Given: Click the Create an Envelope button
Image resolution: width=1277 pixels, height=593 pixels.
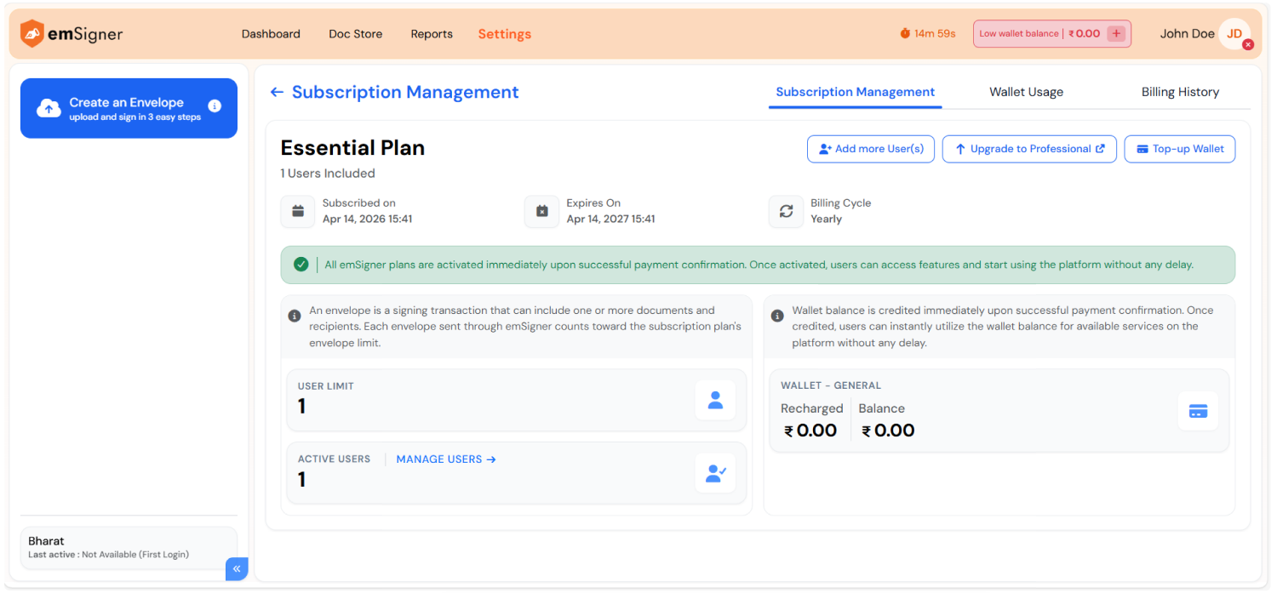Looking at the screenshot, I should point(126,108).
